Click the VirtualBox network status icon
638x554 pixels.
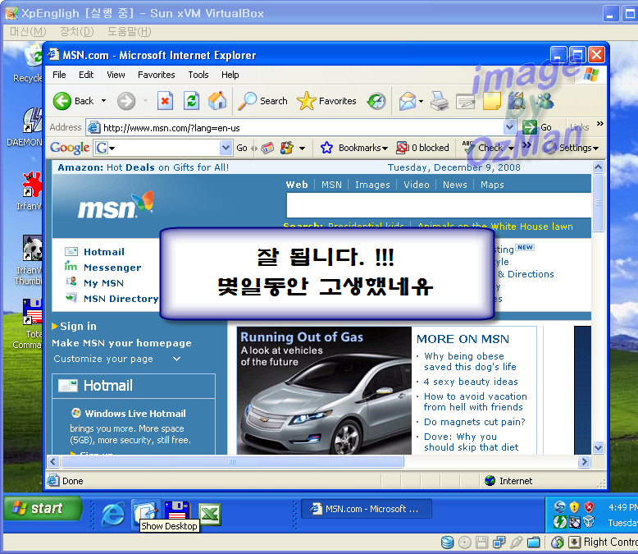click(x=499, y=543)
